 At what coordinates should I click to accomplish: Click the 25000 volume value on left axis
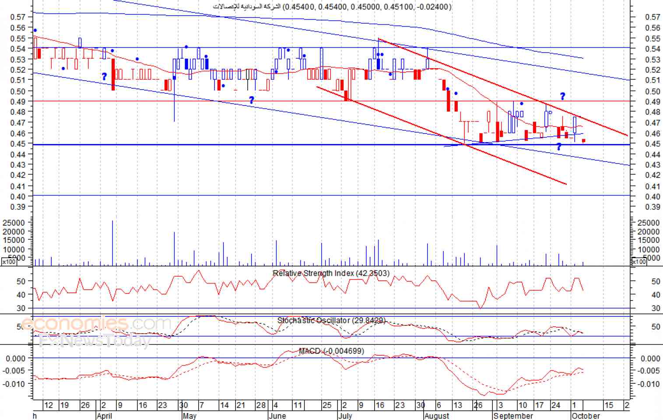click(13, 223)
